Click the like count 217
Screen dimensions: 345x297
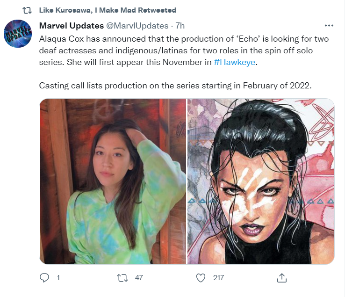coord(218,278)
